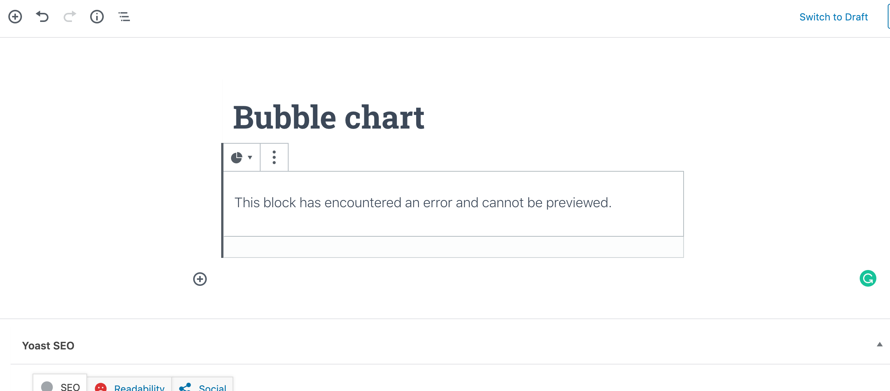Open the Readability frowning face icon

(x=101, y=387)
